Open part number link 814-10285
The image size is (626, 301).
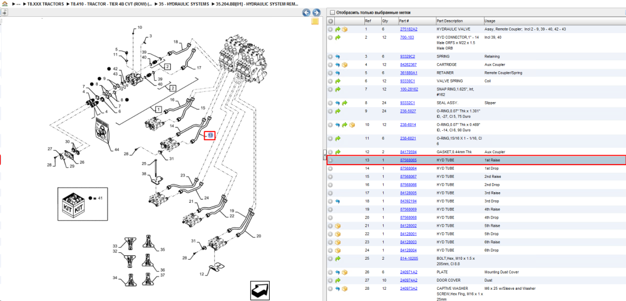pos(409,258)
